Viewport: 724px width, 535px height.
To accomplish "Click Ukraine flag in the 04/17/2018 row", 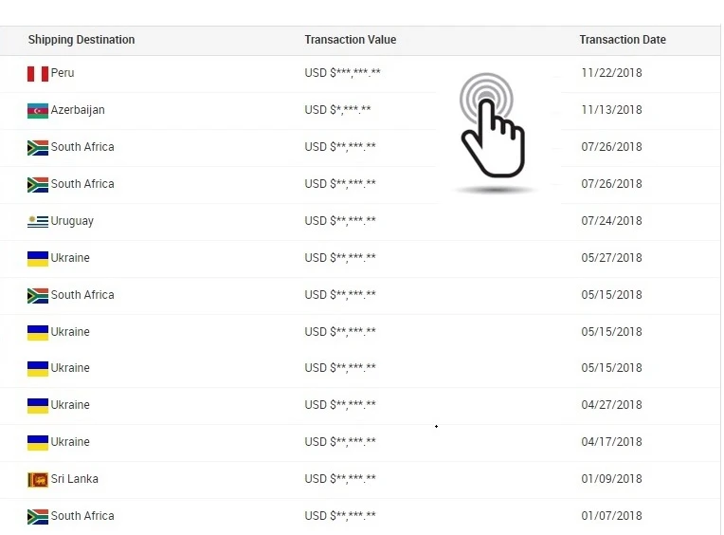I will pyautogui.click(x=38, y=443).
